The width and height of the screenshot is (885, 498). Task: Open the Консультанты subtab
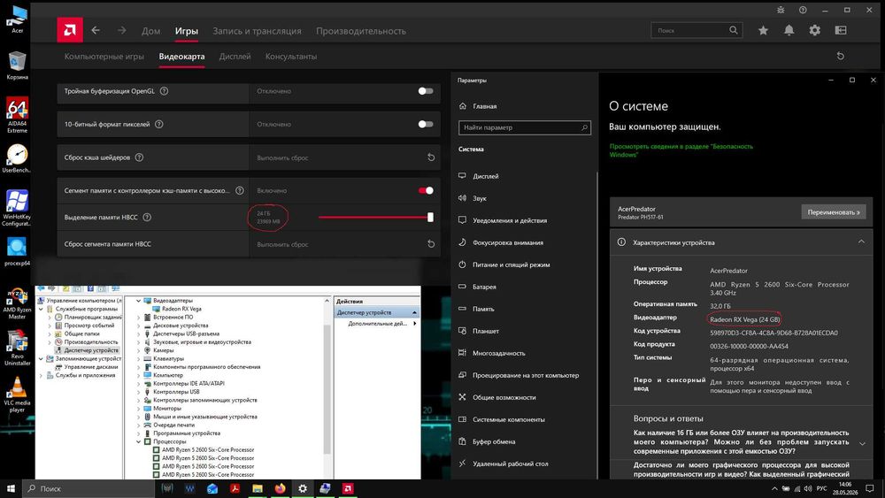(x=290, y=57)
